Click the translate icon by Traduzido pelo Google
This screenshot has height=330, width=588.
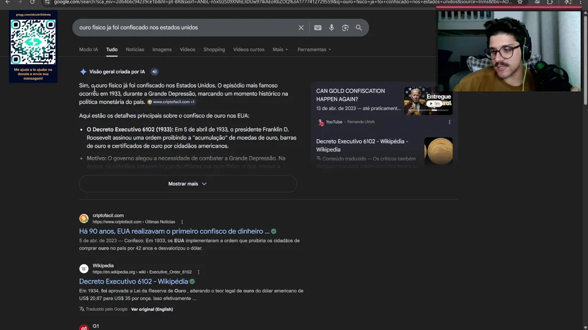pos(82,309)
